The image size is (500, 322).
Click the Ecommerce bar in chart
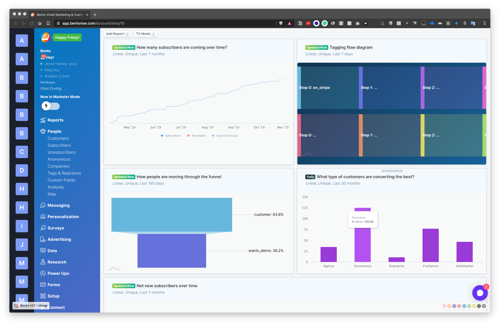pos(363,245)
